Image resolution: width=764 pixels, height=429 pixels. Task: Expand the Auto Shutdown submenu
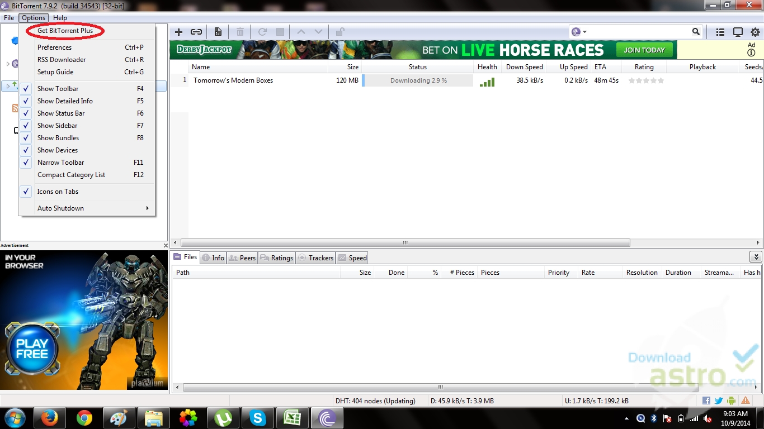[x=87, y=208]
